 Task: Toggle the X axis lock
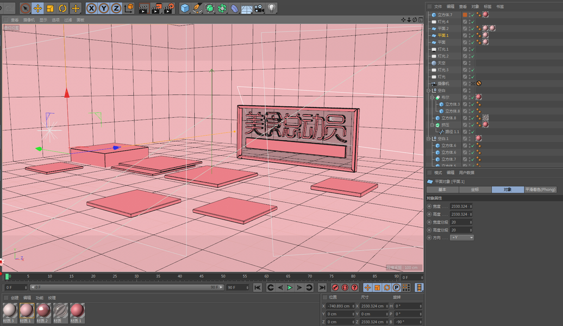91,8
